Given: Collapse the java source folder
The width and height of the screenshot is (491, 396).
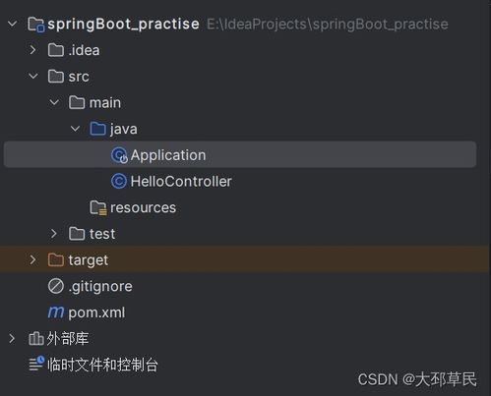Looking at the screenshot, I should coord(75,129).
